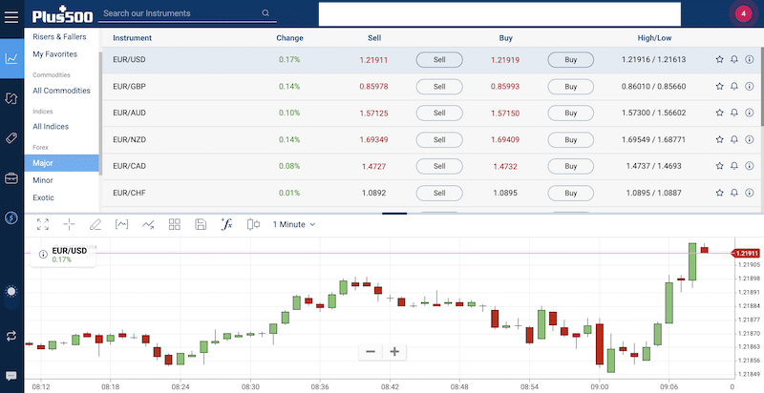Image resolution: width=764 pixels, height=393 pixels.
Task: Select All Commodities category
Action: pyautogui.click(x=61, y=91)
